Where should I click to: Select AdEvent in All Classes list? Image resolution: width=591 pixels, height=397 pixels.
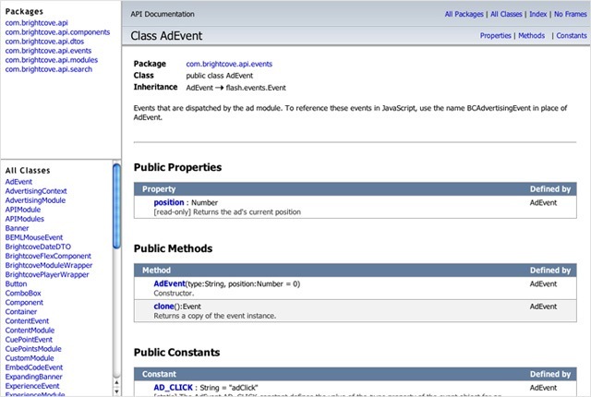pyautogui.click(x=18, y=182)
